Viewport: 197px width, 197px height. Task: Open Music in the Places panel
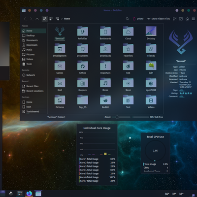(33, 50)
